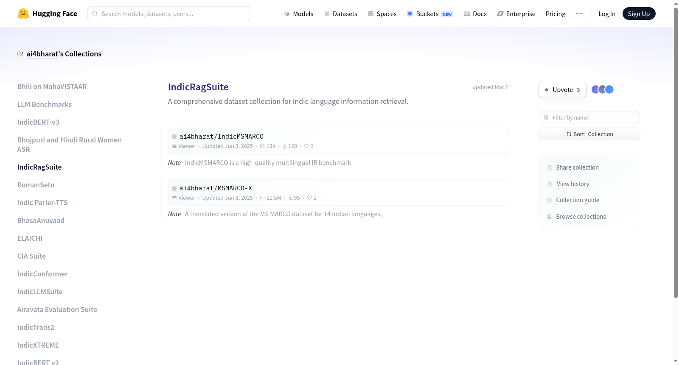Click the IndicMSMARCO note text
This screenshot has height=365, width=679.
click(x=268, y=163)
